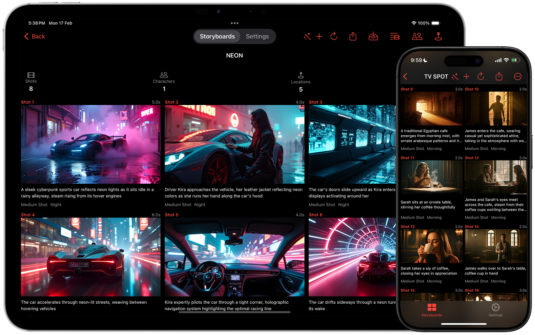Tap the regenerate arrow in the iPad toolbar
The height and width of the screenshot is (335, 535).
pyautogui.click(x=334, y=36)
